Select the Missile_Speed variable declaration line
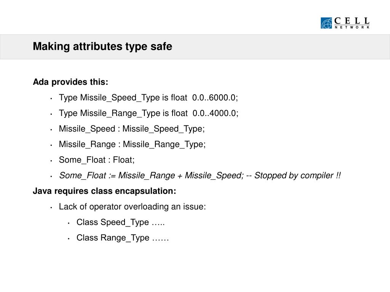This screenshot has height=292, width=390. (x=131, y=129)
